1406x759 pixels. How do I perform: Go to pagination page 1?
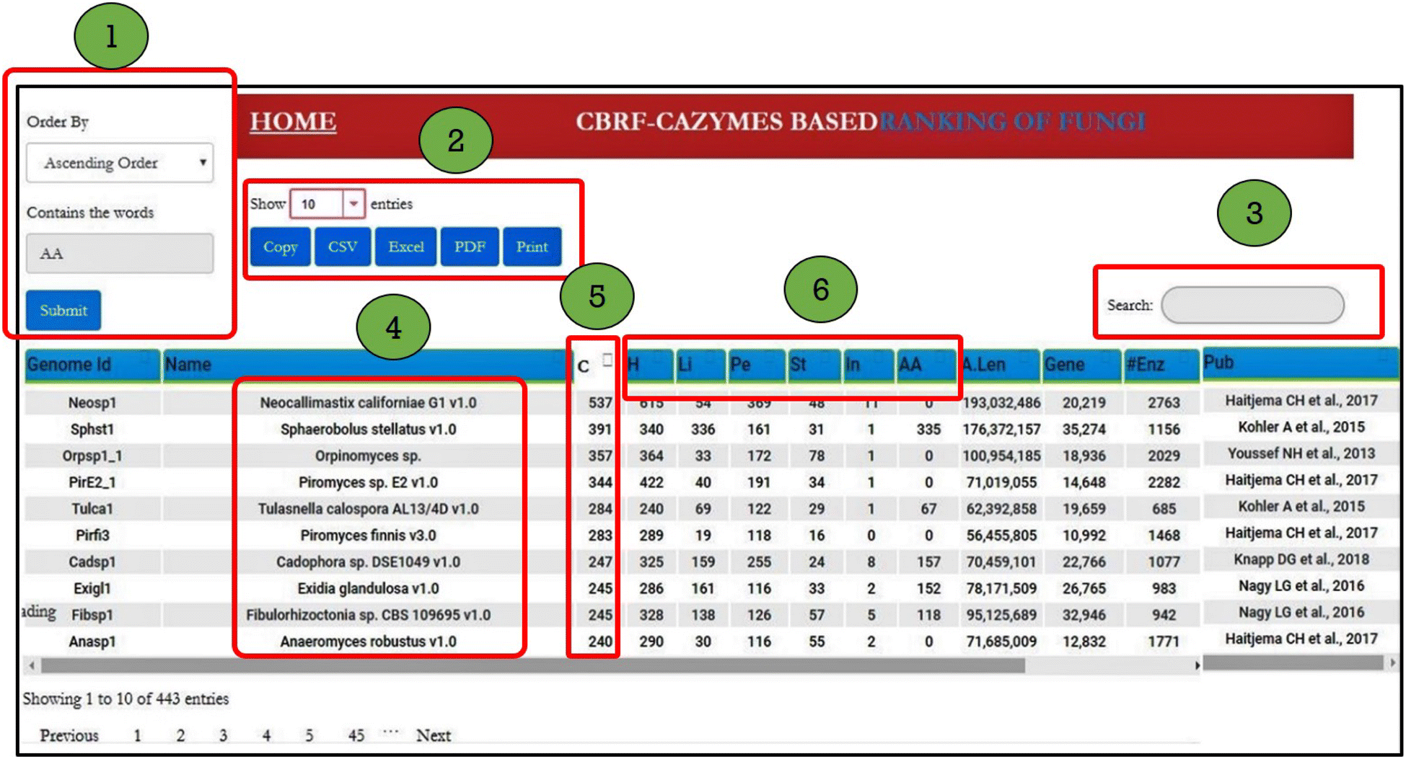(137, 735)
